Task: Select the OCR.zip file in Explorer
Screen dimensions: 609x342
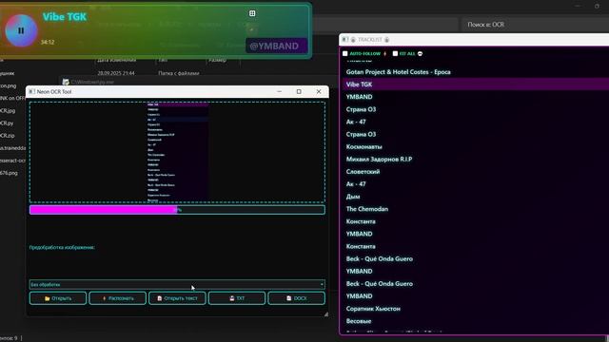Action: (x=8, y=135)
